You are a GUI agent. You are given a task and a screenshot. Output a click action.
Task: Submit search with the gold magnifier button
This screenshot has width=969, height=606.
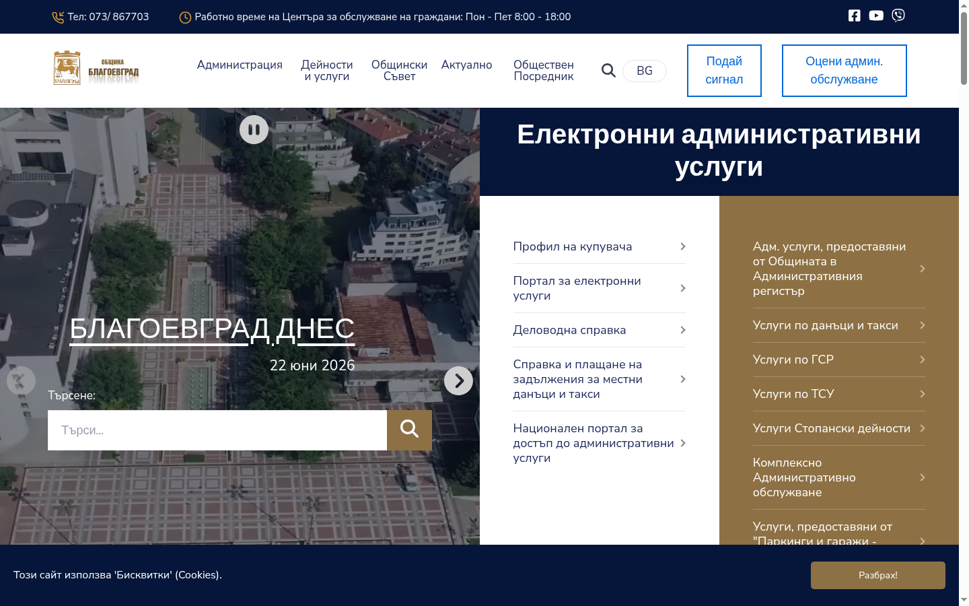[409, 430]
